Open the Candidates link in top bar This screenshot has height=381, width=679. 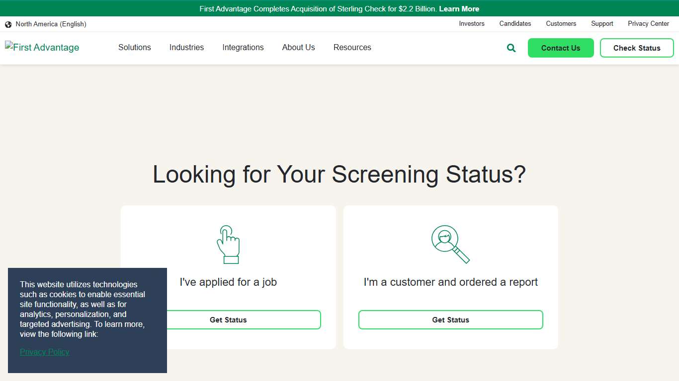coord(515,24)
